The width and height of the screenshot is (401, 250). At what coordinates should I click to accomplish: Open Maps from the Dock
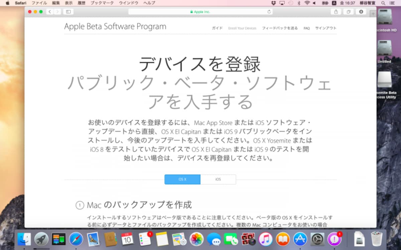pyautogui.click(x=179, y=239)
